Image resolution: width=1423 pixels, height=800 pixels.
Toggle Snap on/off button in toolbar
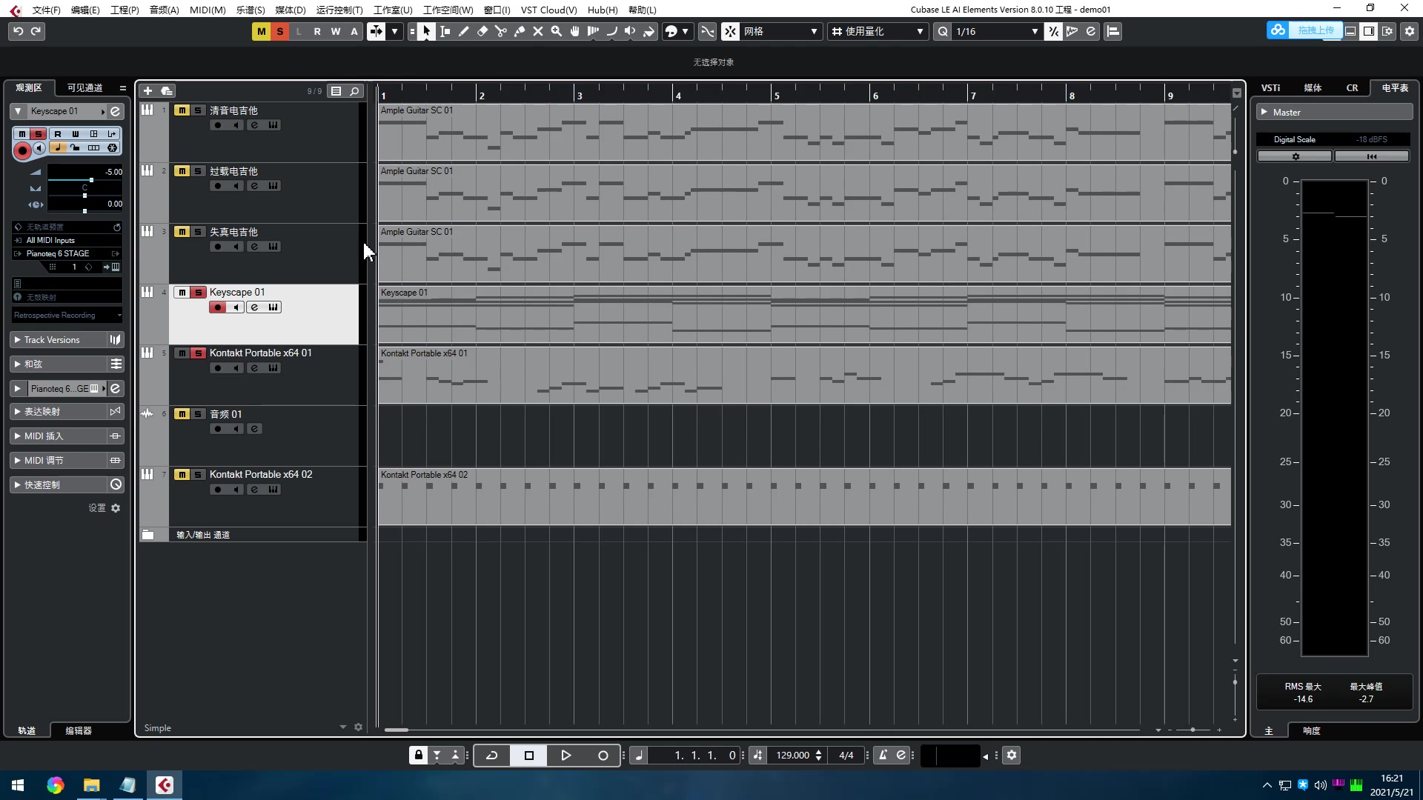tap(730, 31)
